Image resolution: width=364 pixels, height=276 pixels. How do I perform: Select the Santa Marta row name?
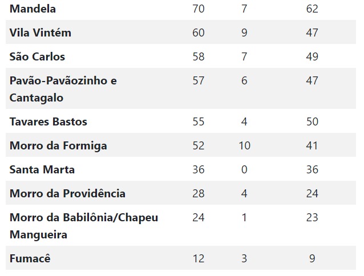tap(42, 169)
